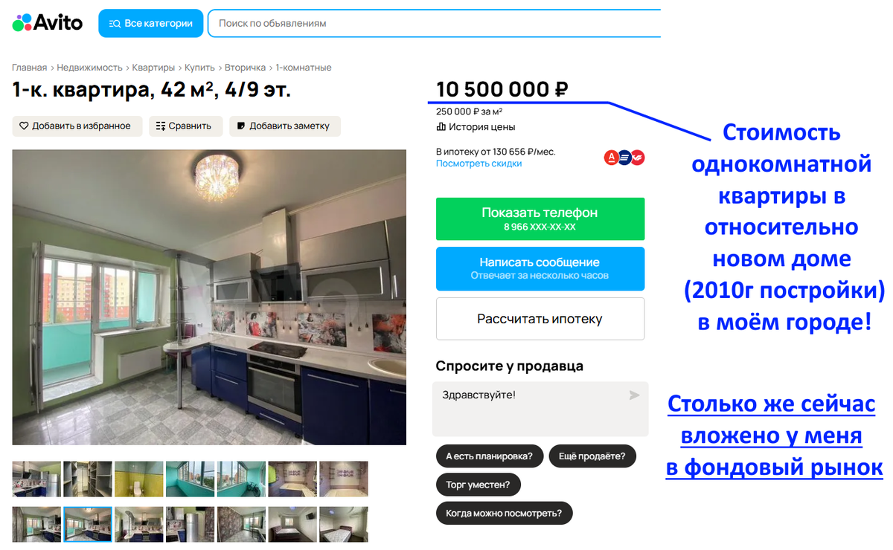
Task: Select the Когда можно посмотреть? quick question
Action: click(504, 513)
